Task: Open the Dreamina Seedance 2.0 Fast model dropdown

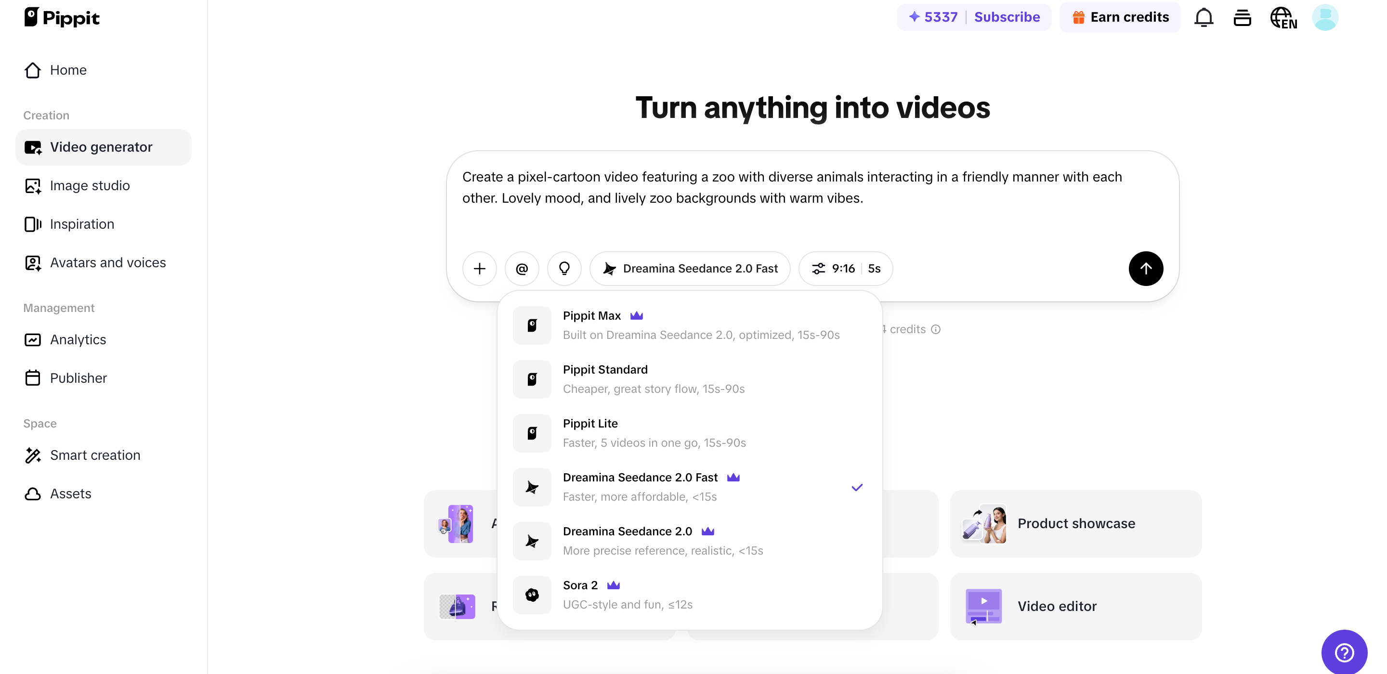Action: [x=691, y=268]
